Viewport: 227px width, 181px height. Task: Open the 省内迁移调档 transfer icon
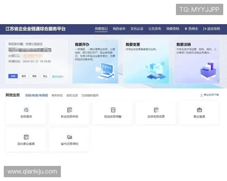coord(70,137)
